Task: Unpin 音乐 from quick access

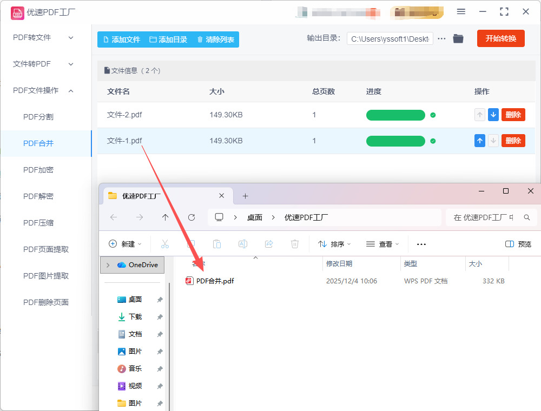Action: click(x=160, y=369)
